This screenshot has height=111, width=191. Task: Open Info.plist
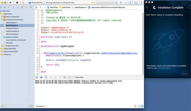coord(9,43)
